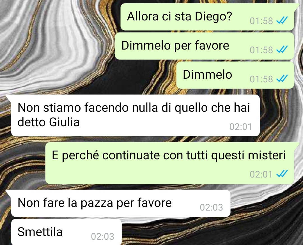Tap the 01:58 timestamp on 'Allora ci sta Diego?'
303x245 pixels.
[261, 21]
